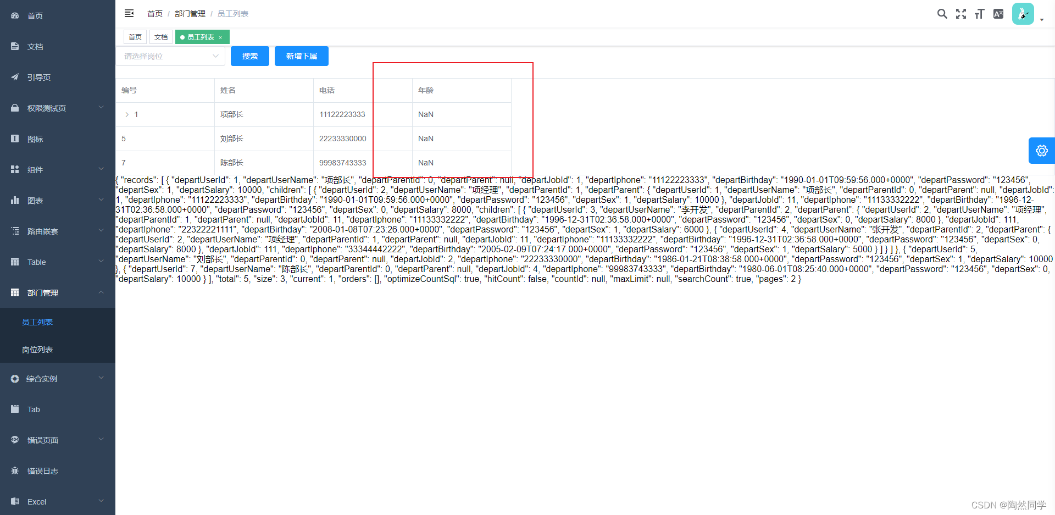Open the font size selector icon
The width and height of the screenshot is (1055, 515).
point(979,14)
